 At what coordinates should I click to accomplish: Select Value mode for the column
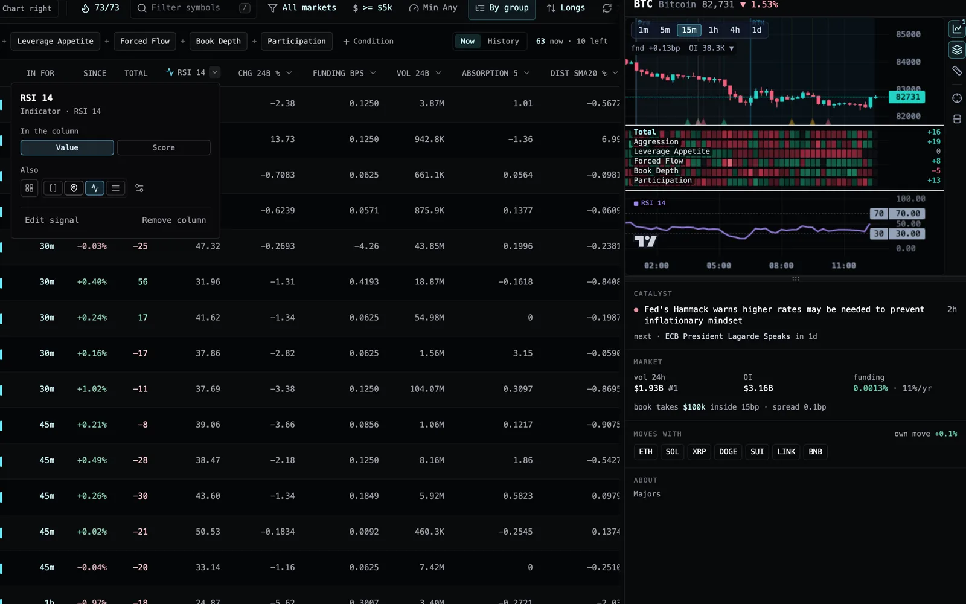[x=67, y=147]
